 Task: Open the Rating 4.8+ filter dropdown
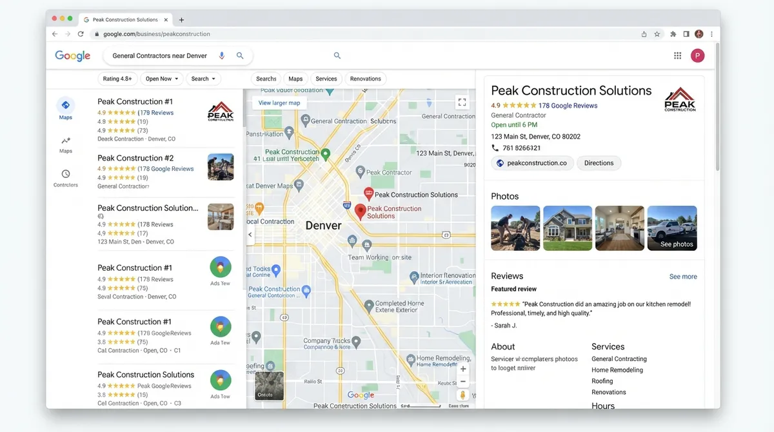[x=117, y=79]
